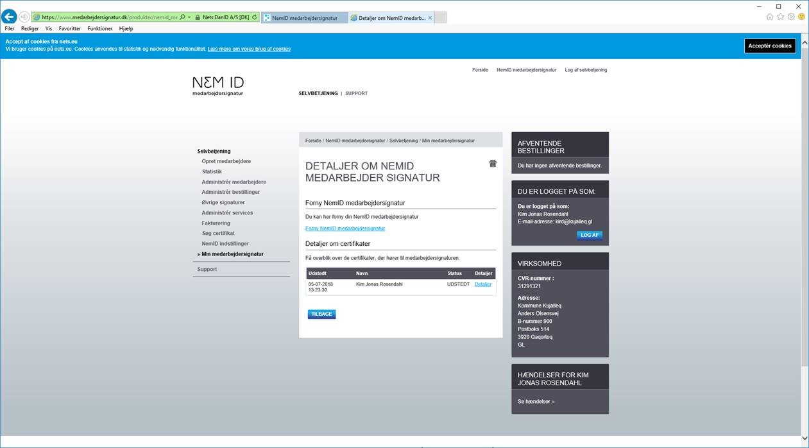This screenshot has width=809, height=448.
Task: Open Søg certifikat in the sidebar
Action: [x=218, y=234]
